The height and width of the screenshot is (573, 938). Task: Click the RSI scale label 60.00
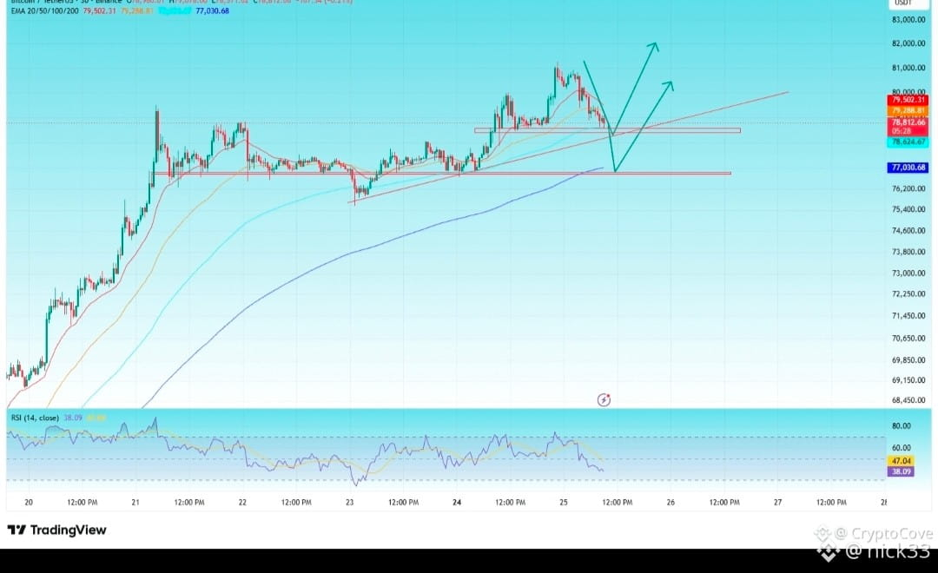click(902, 448)
